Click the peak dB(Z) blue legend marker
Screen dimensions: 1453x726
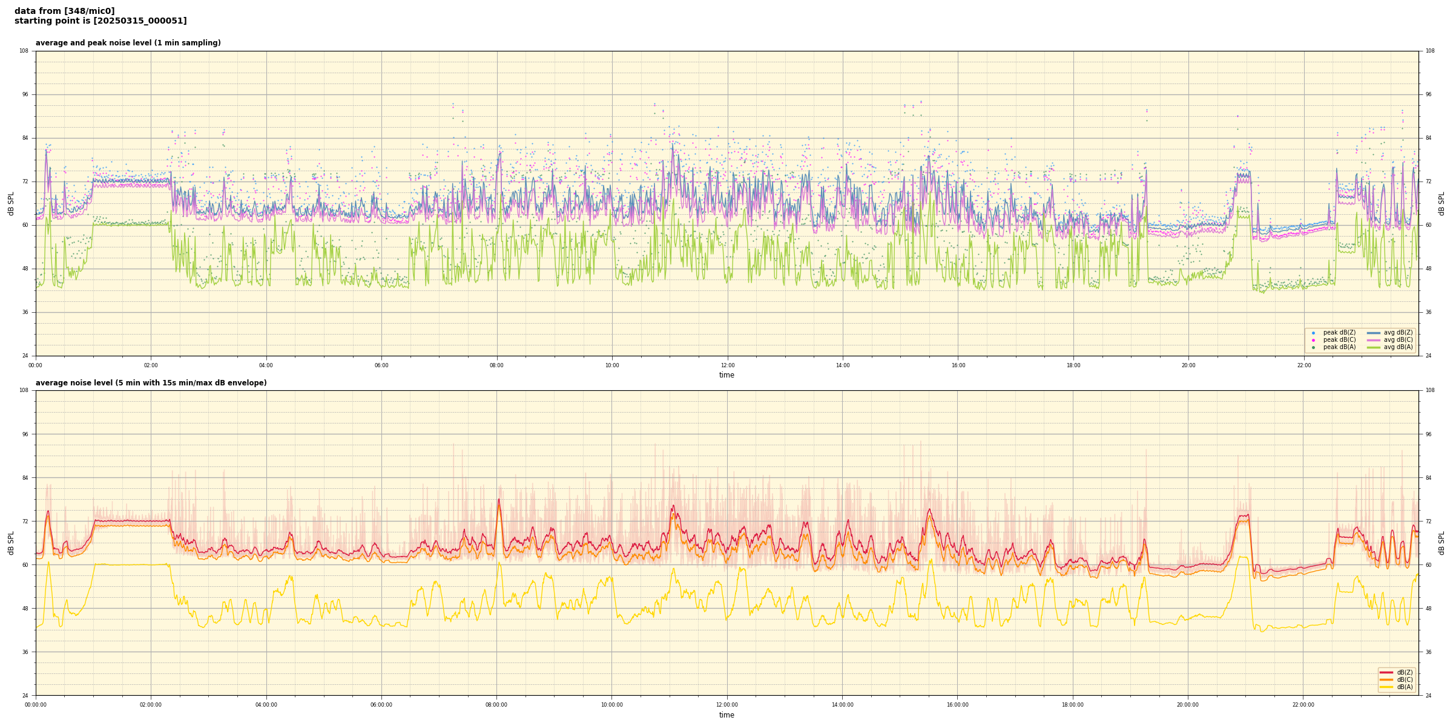click(1313, 333)
